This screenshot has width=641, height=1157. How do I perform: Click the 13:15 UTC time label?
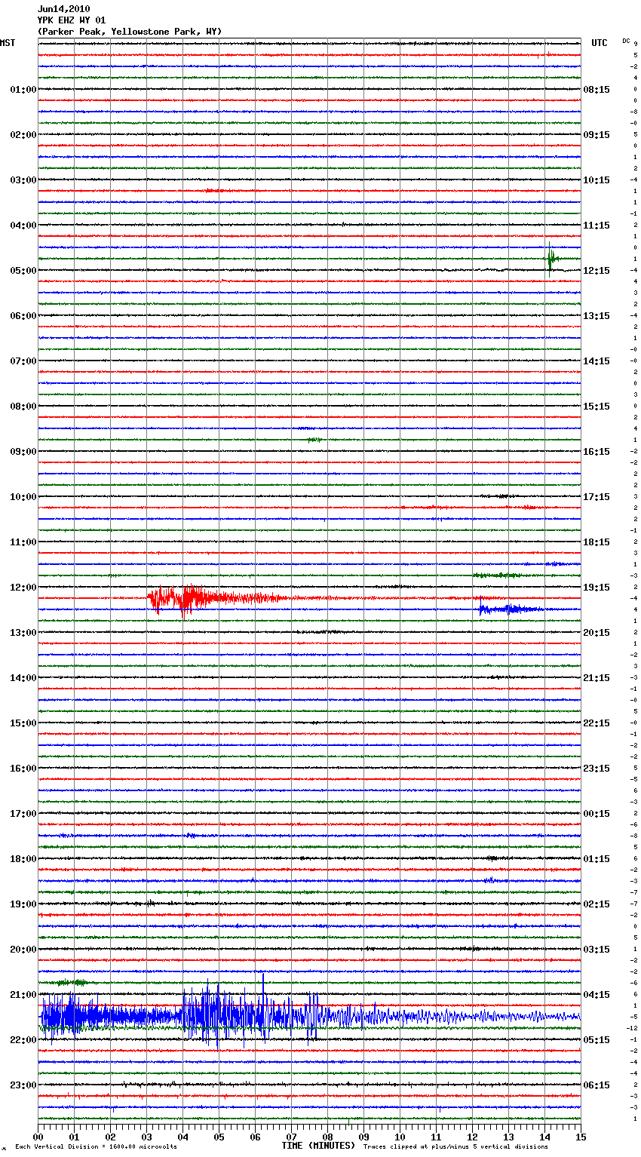pyautogui.click(x=597, y=316)
